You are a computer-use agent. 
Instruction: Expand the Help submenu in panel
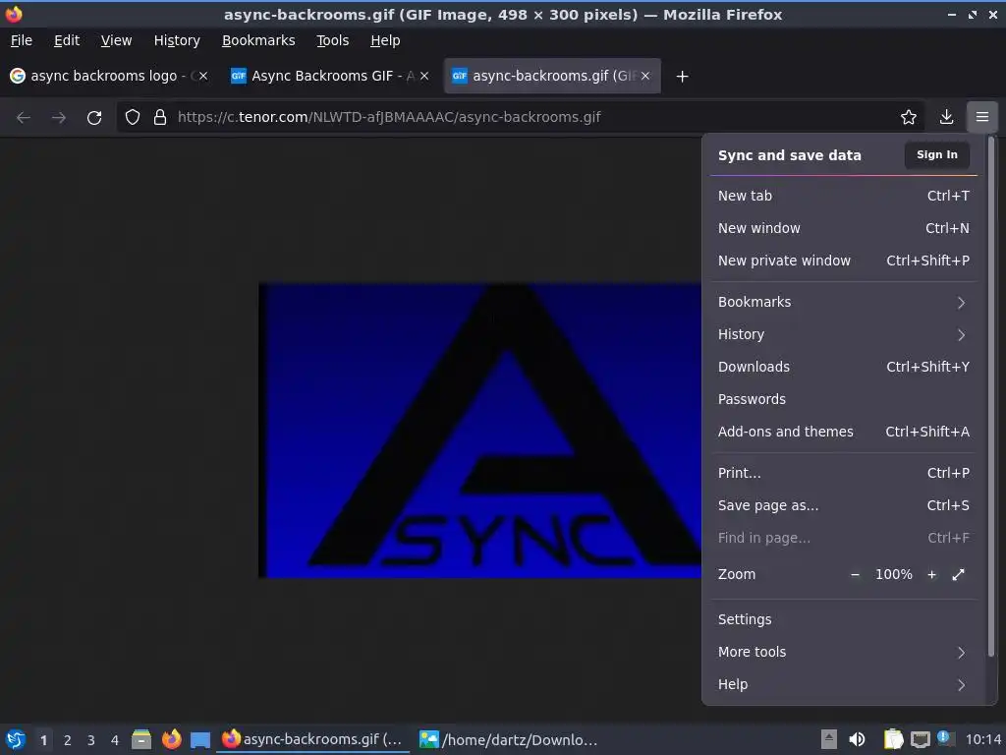coord(844,684)
